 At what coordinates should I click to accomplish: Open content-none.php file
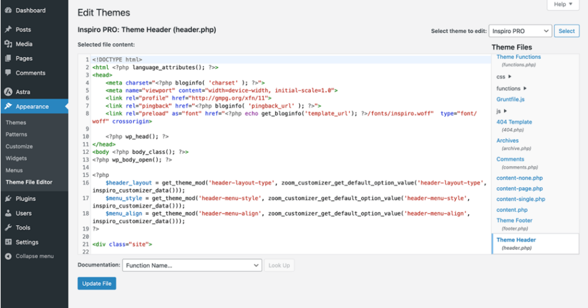519,178
